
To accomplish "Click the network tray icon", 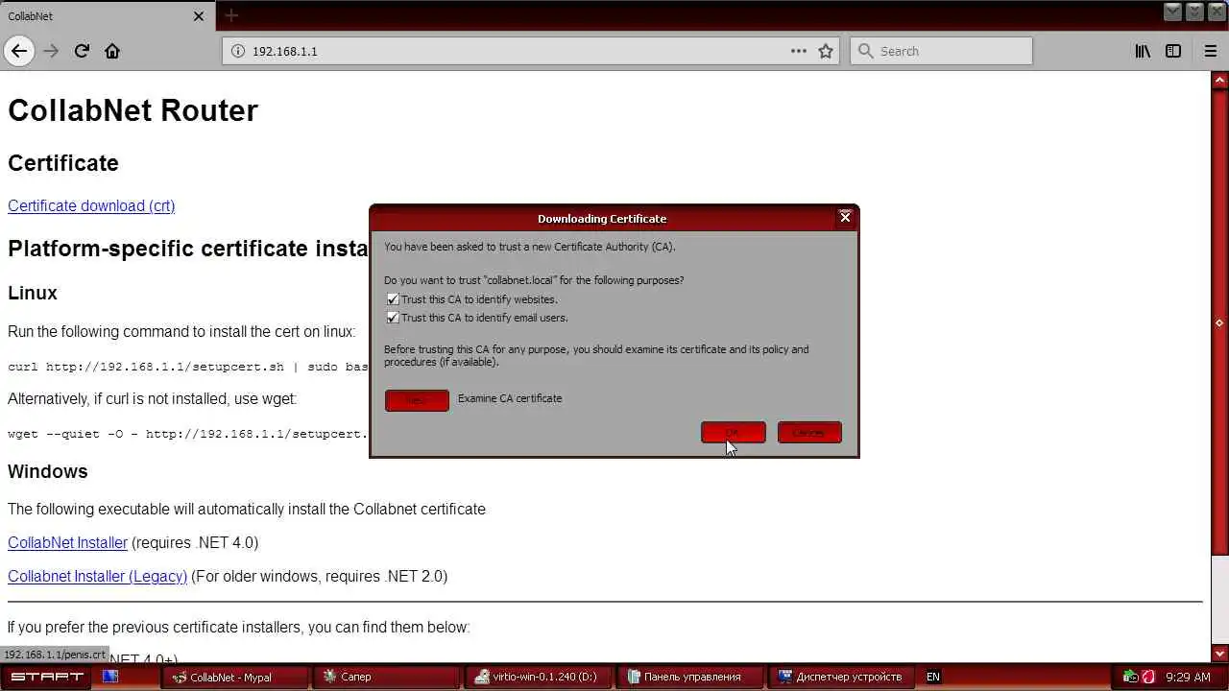I will coord(1130,677).
